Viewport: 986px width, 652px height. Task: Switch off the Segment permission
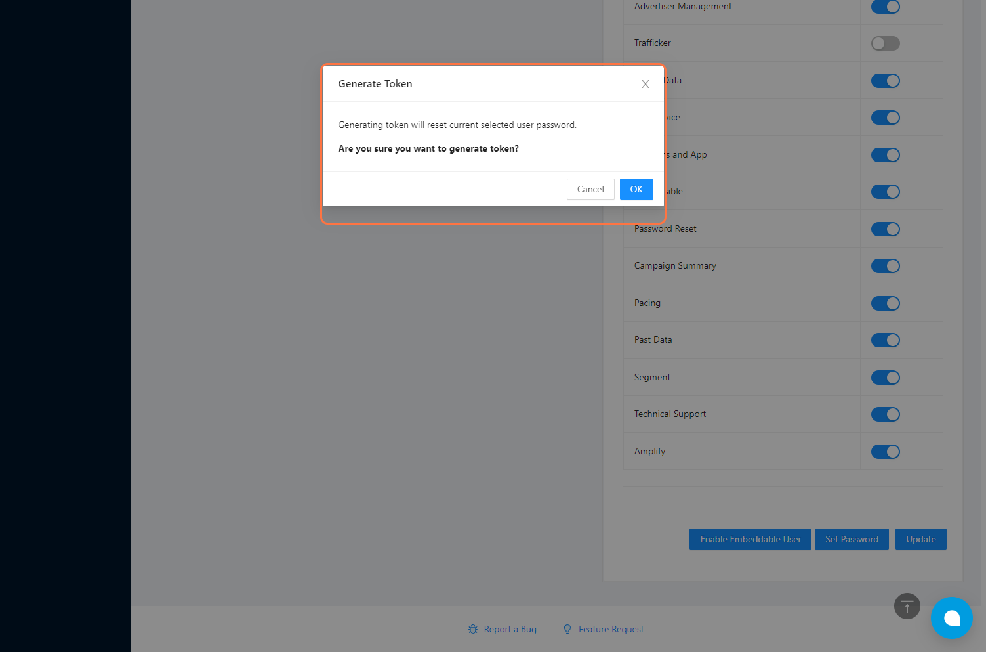[886, 378]
